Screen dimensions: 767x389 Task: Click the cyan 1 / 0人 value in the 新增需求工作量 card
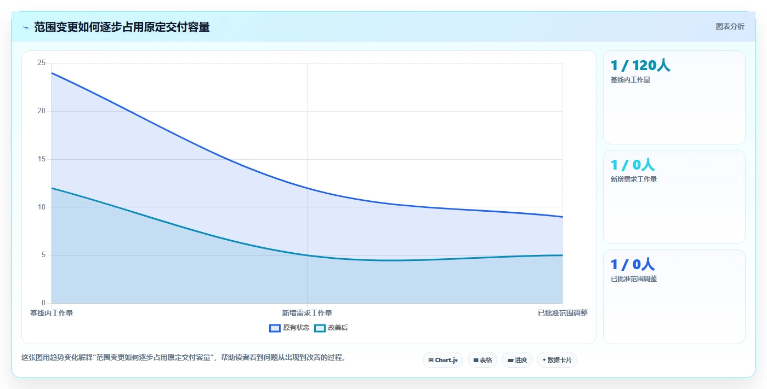[633, 165]
